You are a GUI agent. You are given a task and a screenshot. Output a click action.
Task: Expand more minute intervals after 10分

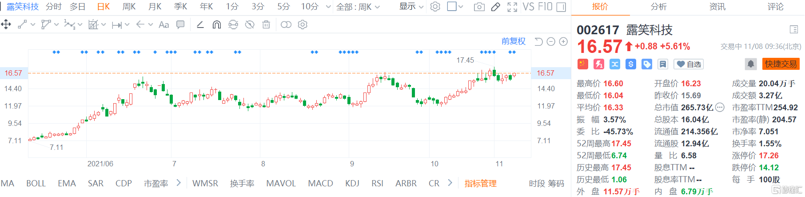tap(328, 7)
